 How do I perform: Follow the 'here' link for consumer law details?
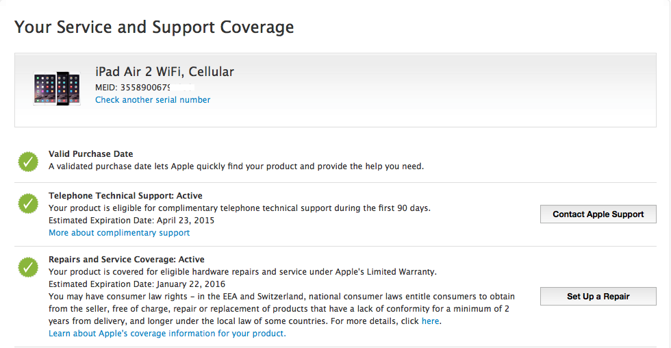click(x=430, y=321)
